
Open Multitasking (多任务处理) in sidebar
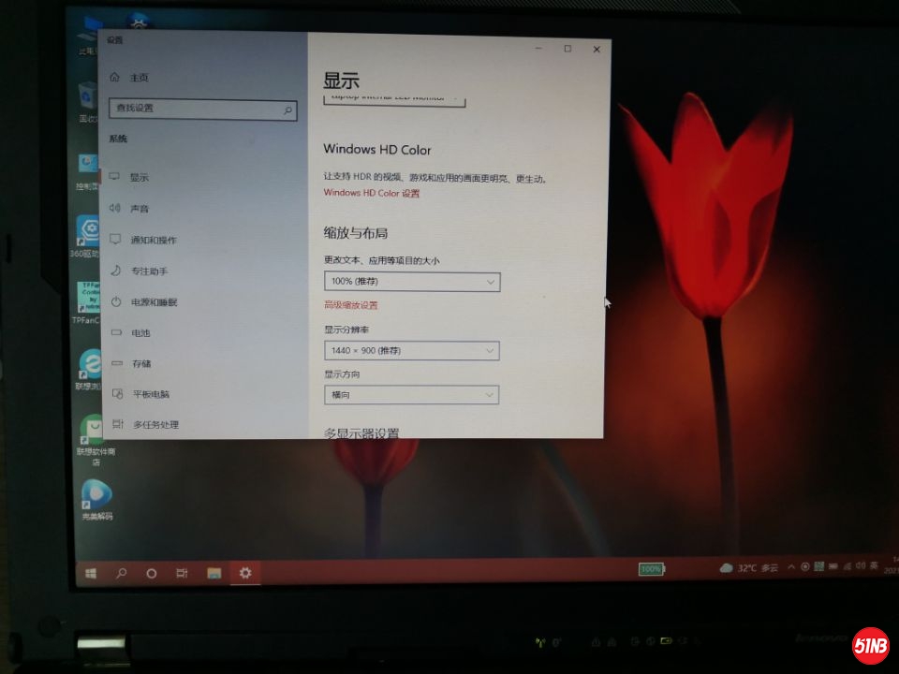click(155, 425)
